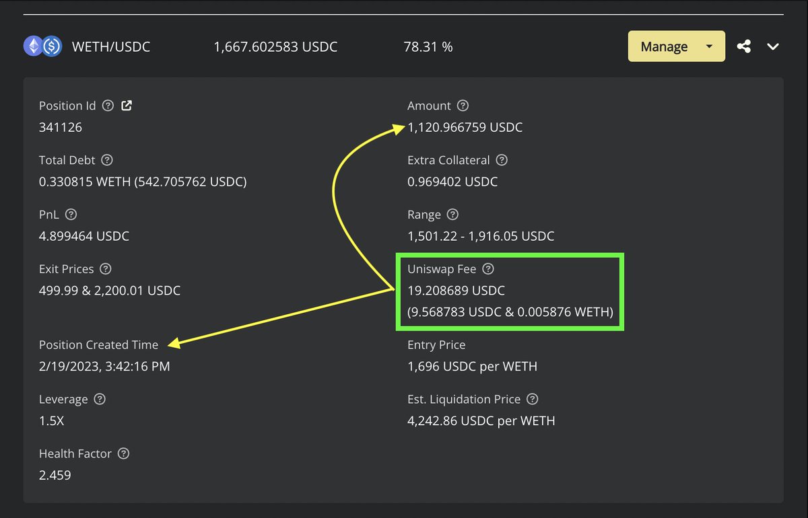Viewport: 808px width, 518px height.
Task: Select exit prices 499.99 & 2,200.01 USDC
Action: click(x=110, y=291)
